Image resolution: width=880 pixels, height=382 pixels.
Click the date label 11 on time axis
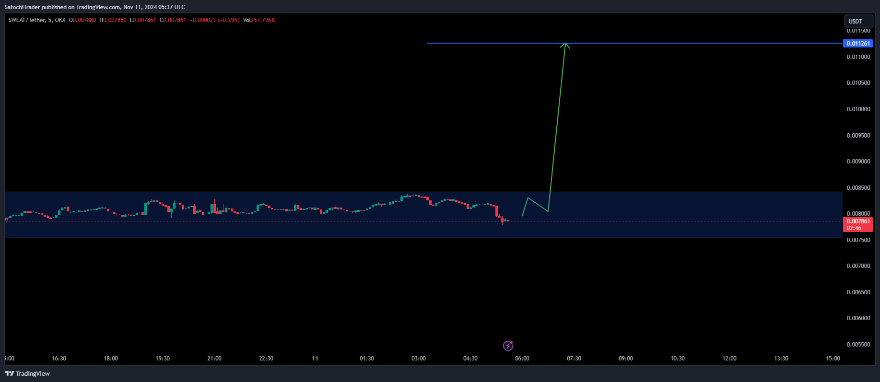(x=315, y=359)
